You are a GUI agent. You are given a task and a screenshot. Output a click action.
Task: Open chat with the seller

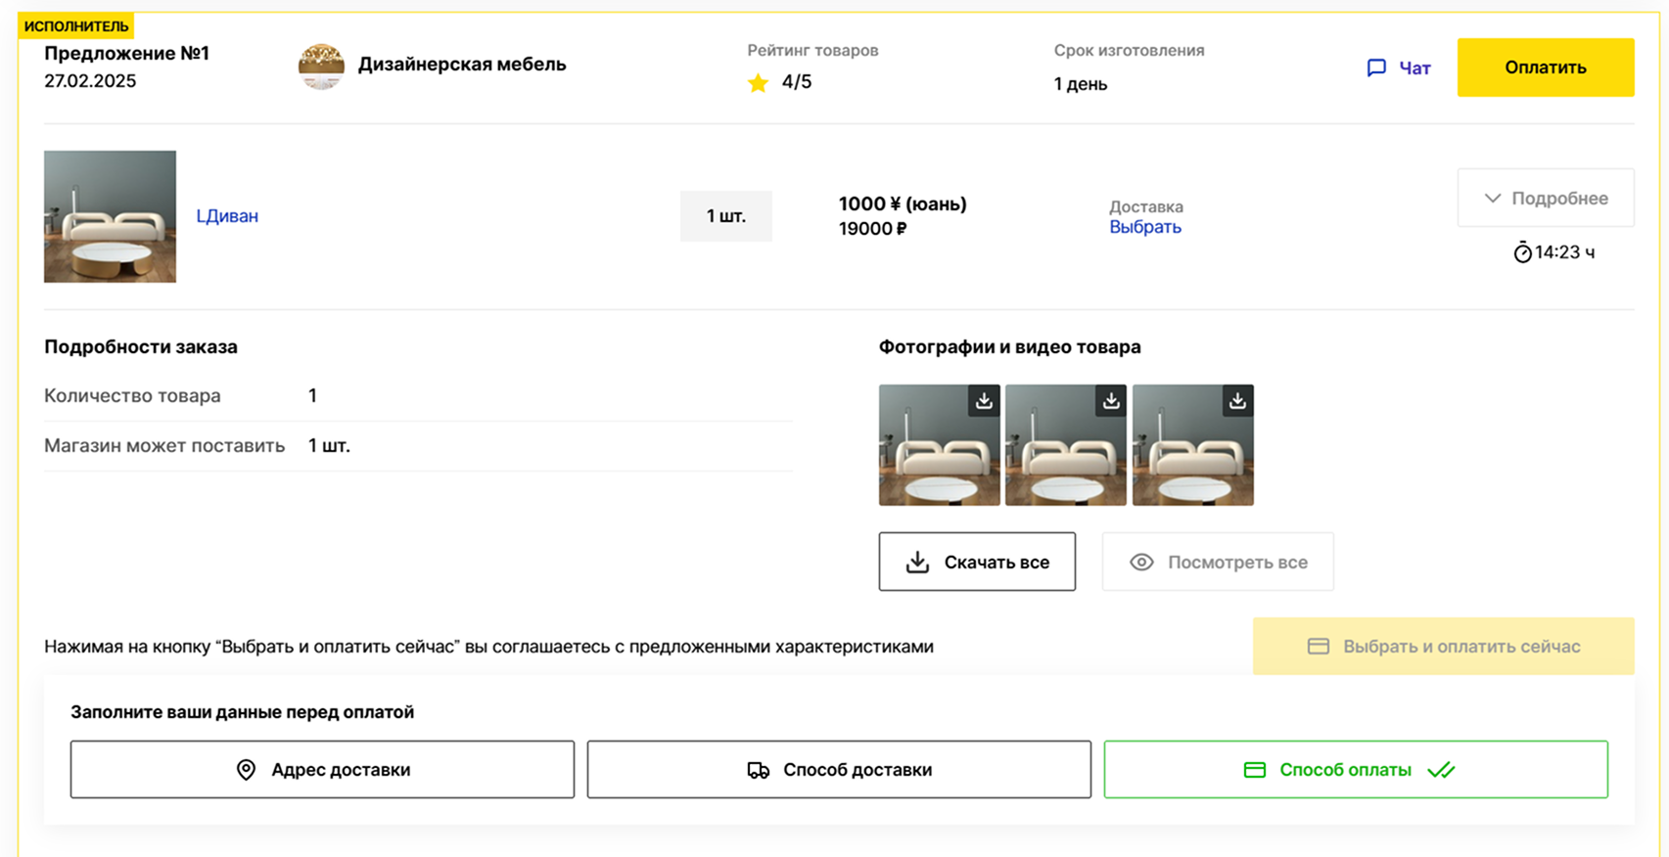click(1399, 68)
